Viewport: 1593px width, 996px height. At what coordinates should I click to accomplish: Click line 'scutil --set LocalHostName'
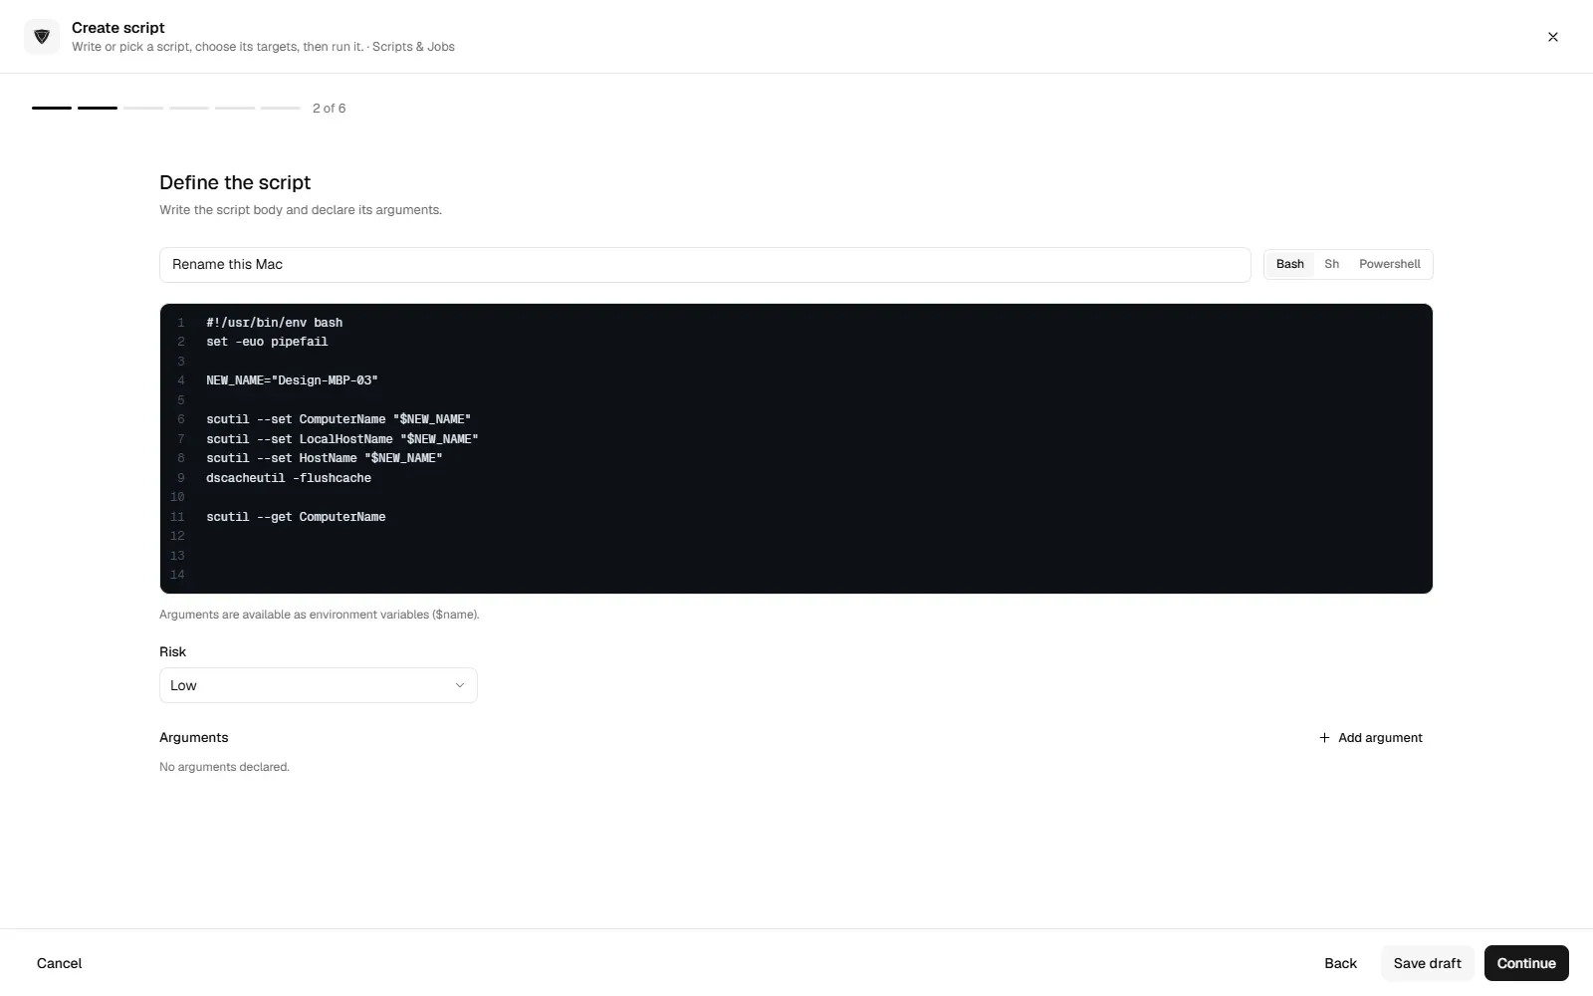coord(342,439)
